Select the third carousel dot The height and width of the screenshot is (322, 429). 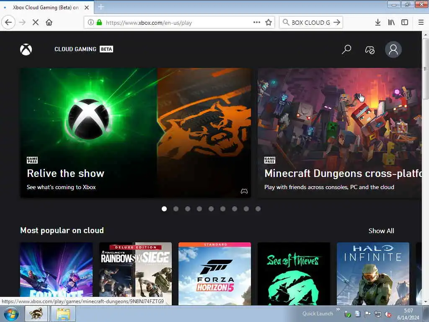188,209
